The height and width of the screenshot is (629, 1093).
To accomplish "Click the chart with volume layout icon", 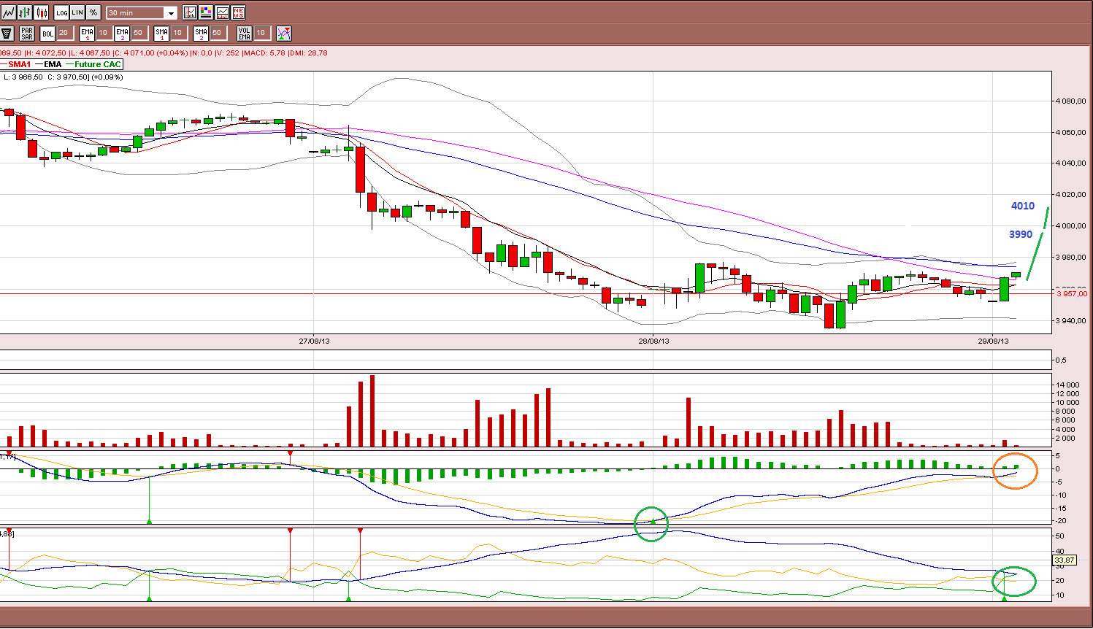I will click(x=222, y=12).
